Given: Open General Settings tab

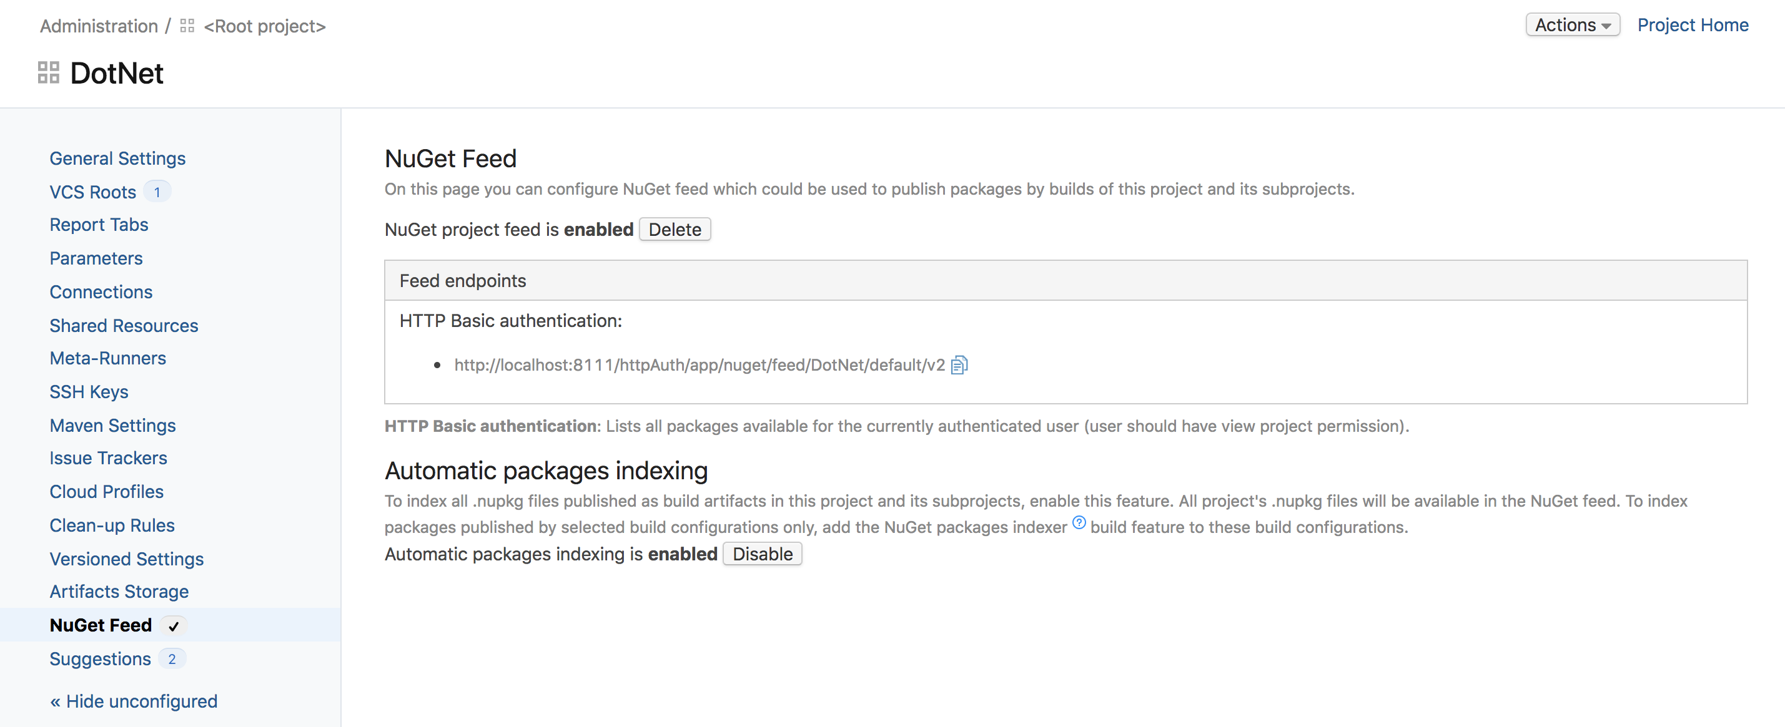Looking at the screenshot, I should (117, 159).
